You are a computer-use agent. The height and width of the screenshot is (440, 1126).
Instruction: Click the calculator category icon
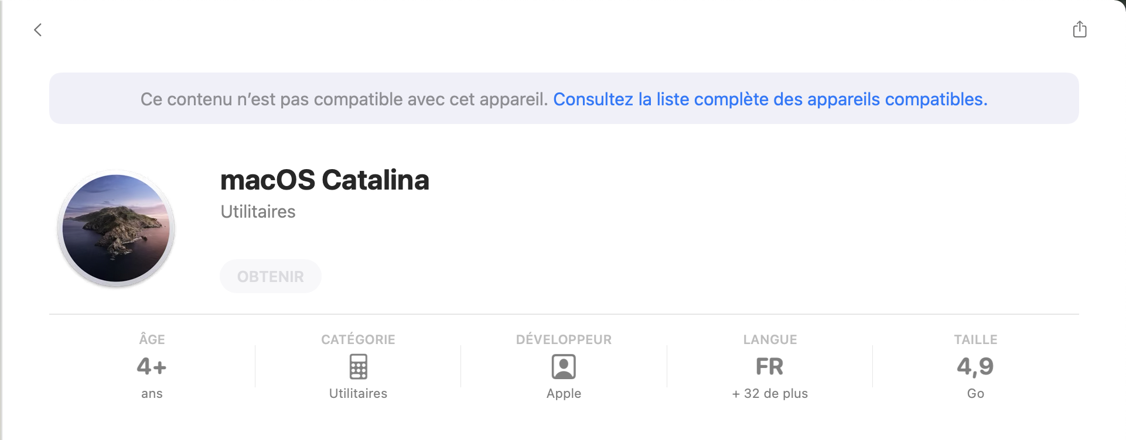[x=358, y=367]
